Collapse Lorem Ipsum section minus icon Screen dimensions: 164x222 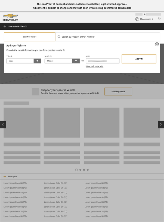point(5,177)
